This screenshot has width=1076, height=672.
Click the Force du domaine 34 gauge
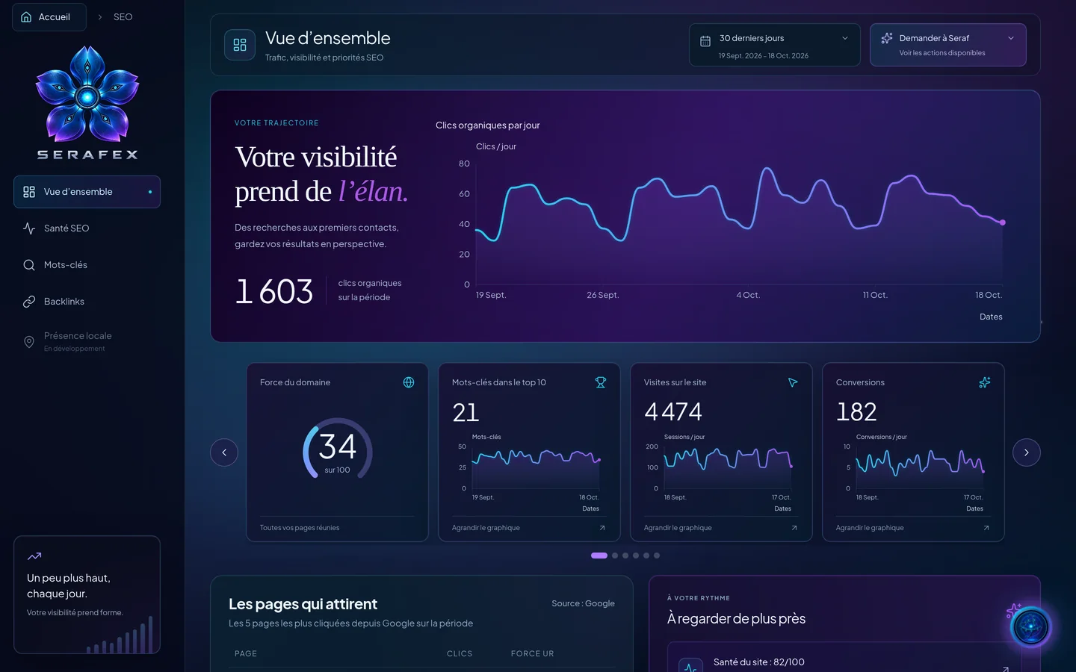pyautogui.click(x=338, y=450)
